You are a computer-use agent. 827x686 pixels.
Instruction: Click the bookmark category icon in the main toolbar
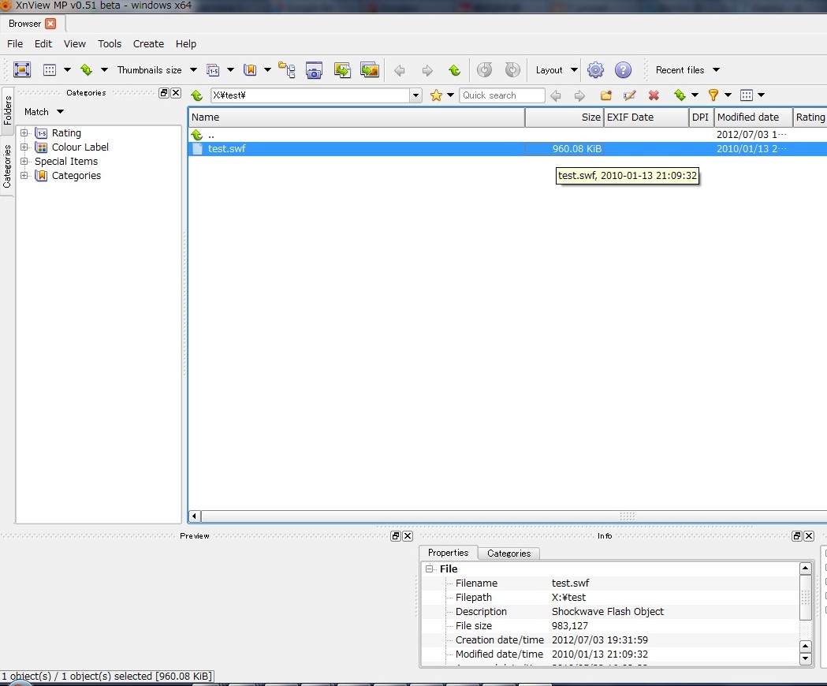pyautogui.click(x=250, y=69)
